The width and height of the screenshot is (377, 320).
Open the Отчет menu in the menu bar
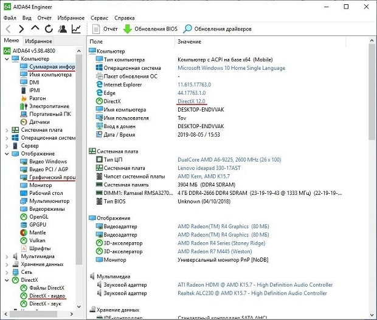(44, 18)
